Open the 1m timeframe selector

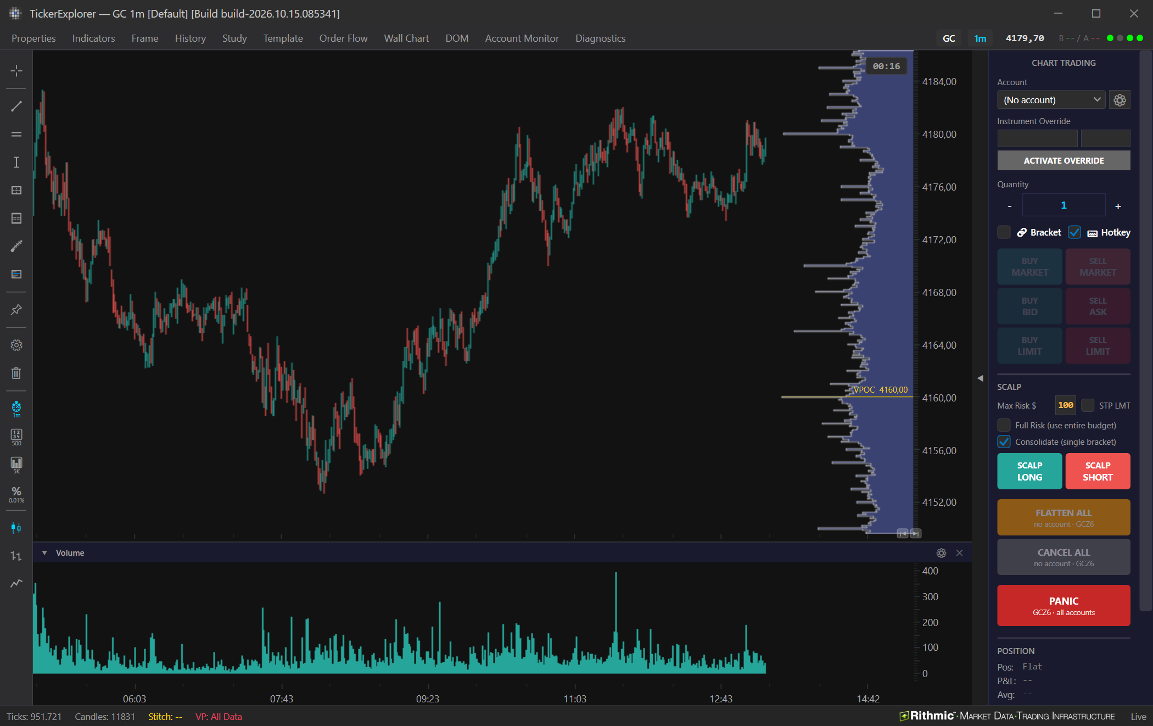click(980, 38)
